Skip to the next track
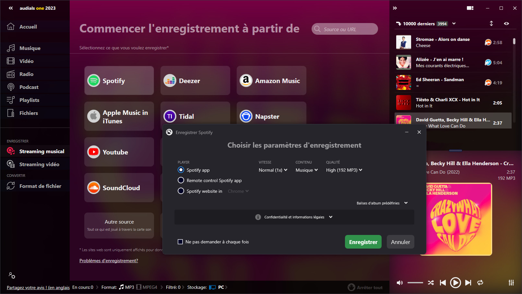Screen dimensions: 522x294 tap(468, 283)
